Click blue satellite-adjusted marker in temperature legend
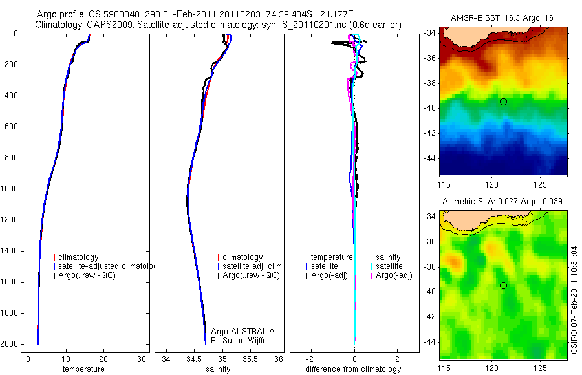The image size is (582, 375). [54, 266]
